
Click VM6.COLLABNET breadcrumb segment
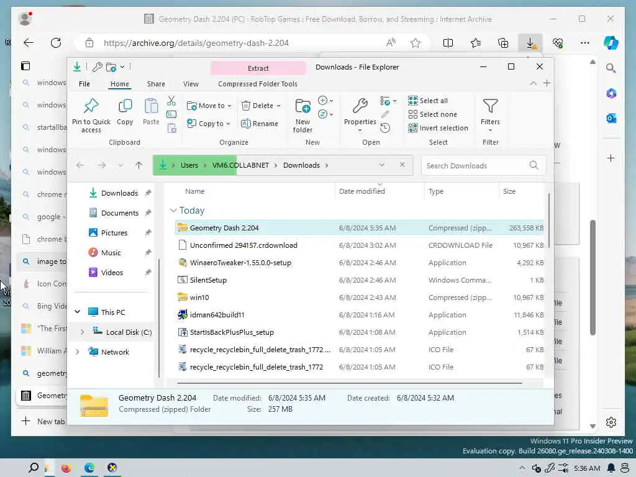click(240, 165)
